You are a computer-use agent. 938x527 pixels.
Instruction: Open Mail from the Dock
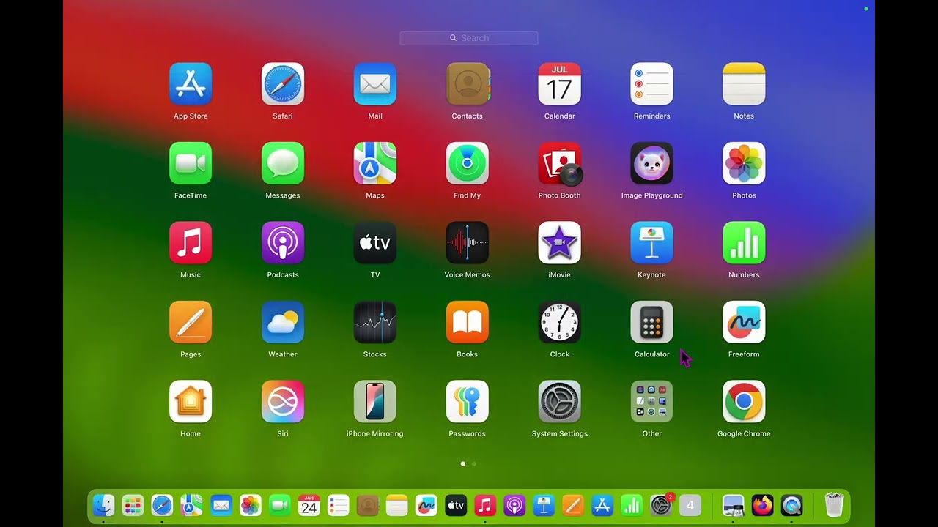tap(221, 505)
